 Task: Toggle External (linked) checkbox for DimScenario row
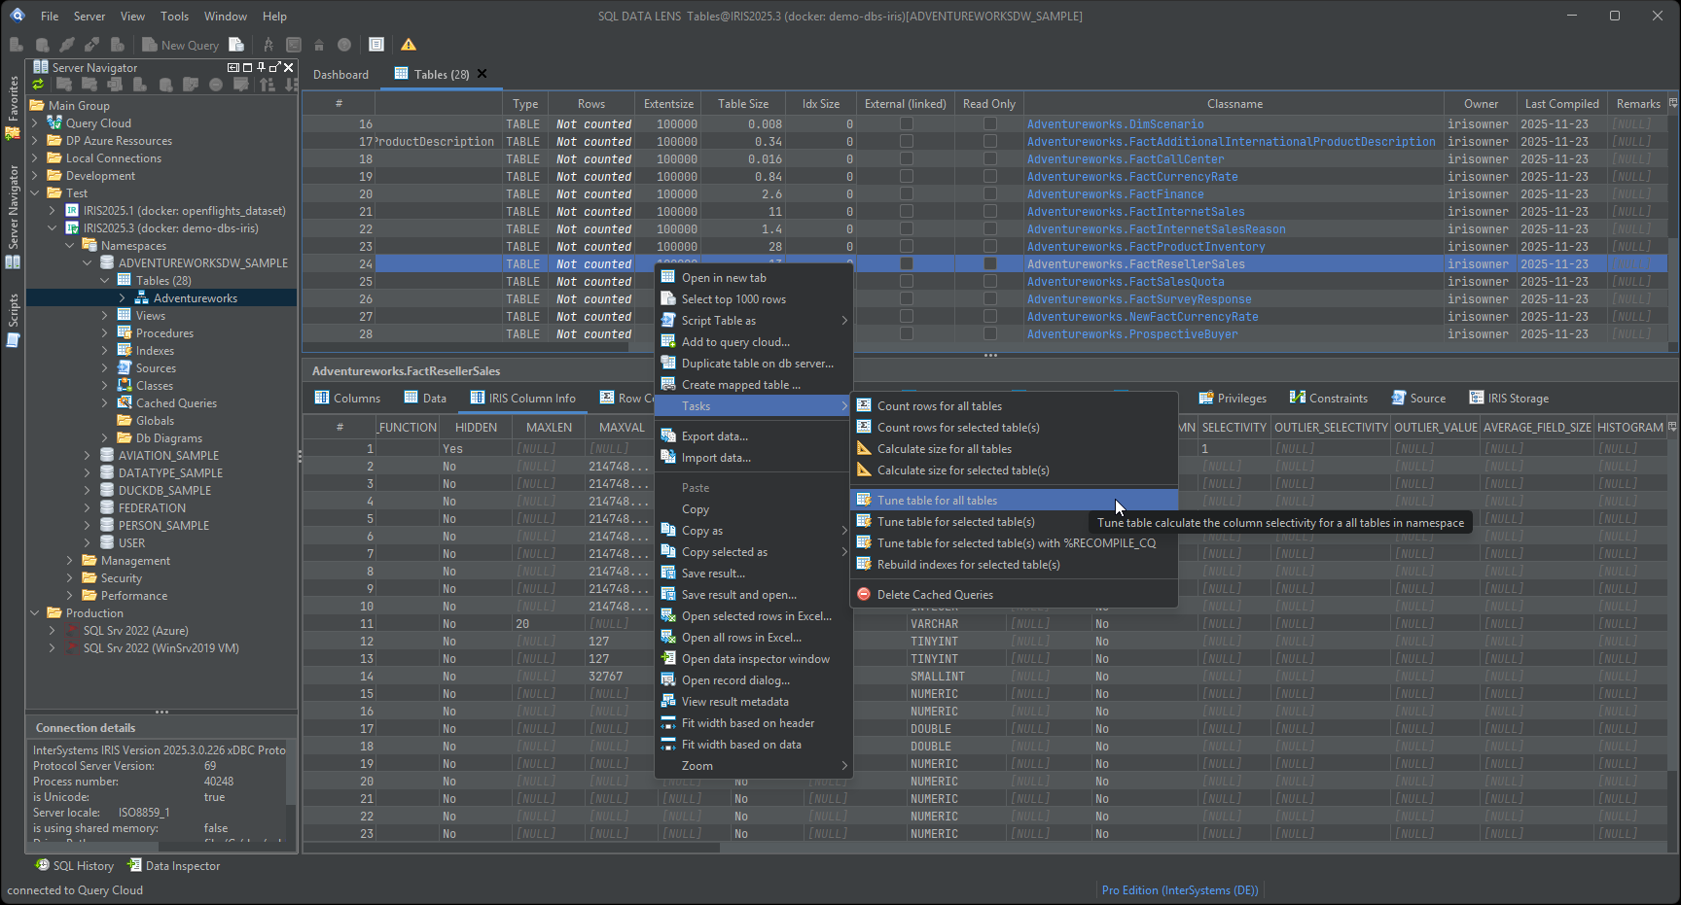[907, 124]
